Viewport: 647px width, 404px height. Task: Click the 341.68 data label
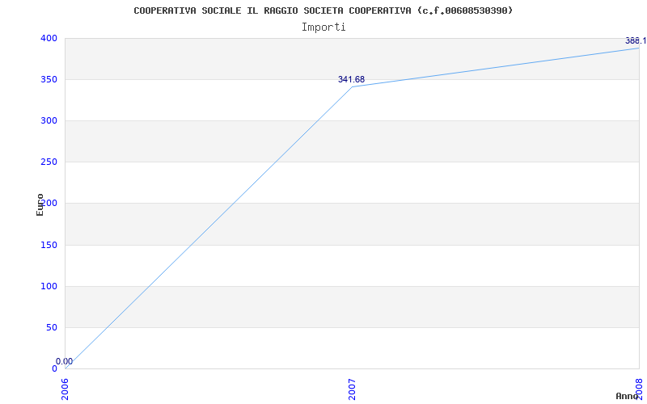352,79
